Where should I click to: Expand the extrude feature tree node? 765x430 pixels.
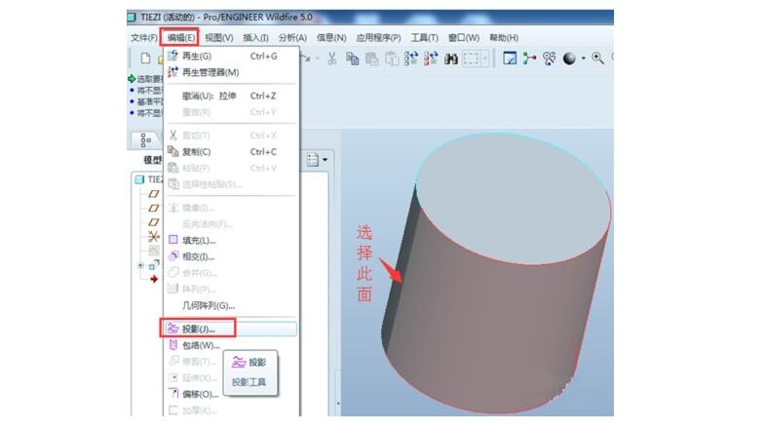140,265
